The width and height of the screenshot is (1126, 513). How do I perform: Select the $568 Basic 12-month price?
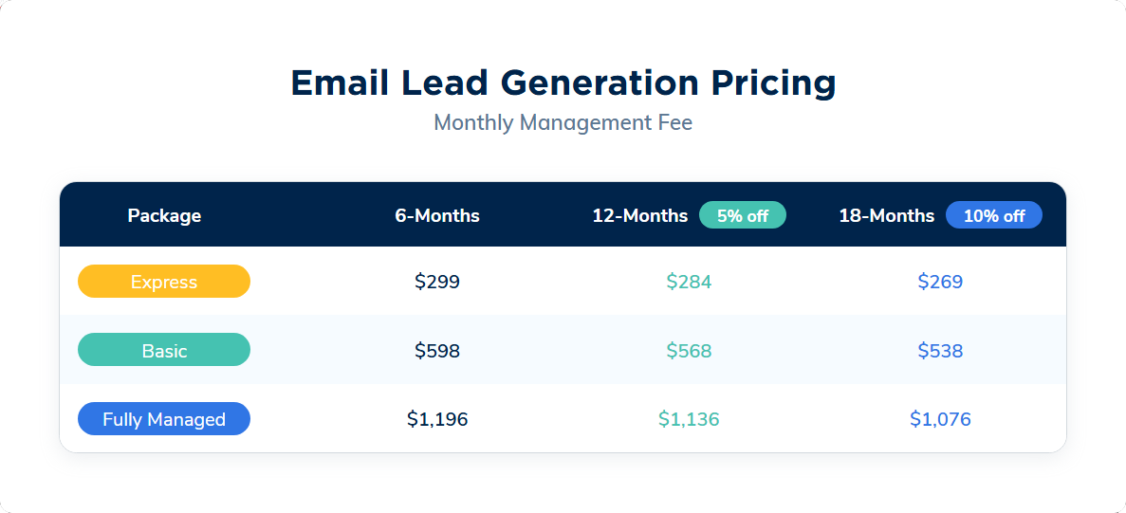tap(689, 351)
